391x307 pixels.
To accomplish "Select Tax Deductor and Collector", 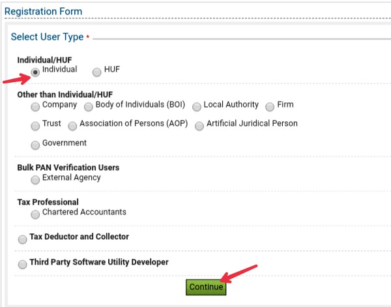I will click(22, 239).
